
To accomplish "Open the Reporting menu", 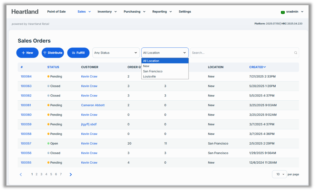I will coord(162,12).
